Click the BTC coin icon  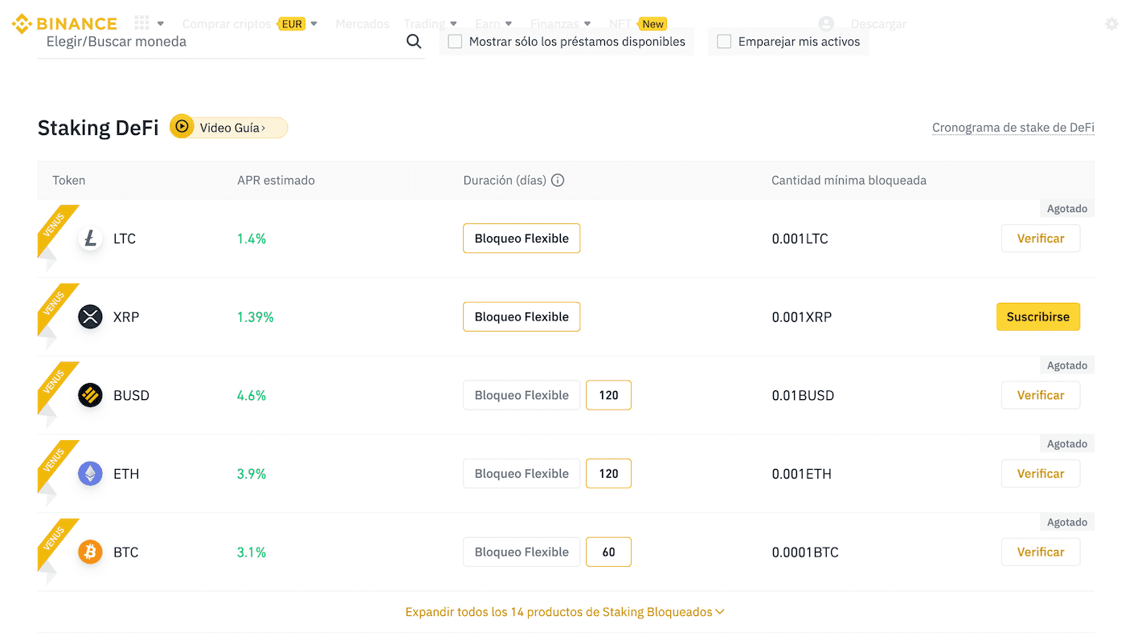tap(90, 552)
